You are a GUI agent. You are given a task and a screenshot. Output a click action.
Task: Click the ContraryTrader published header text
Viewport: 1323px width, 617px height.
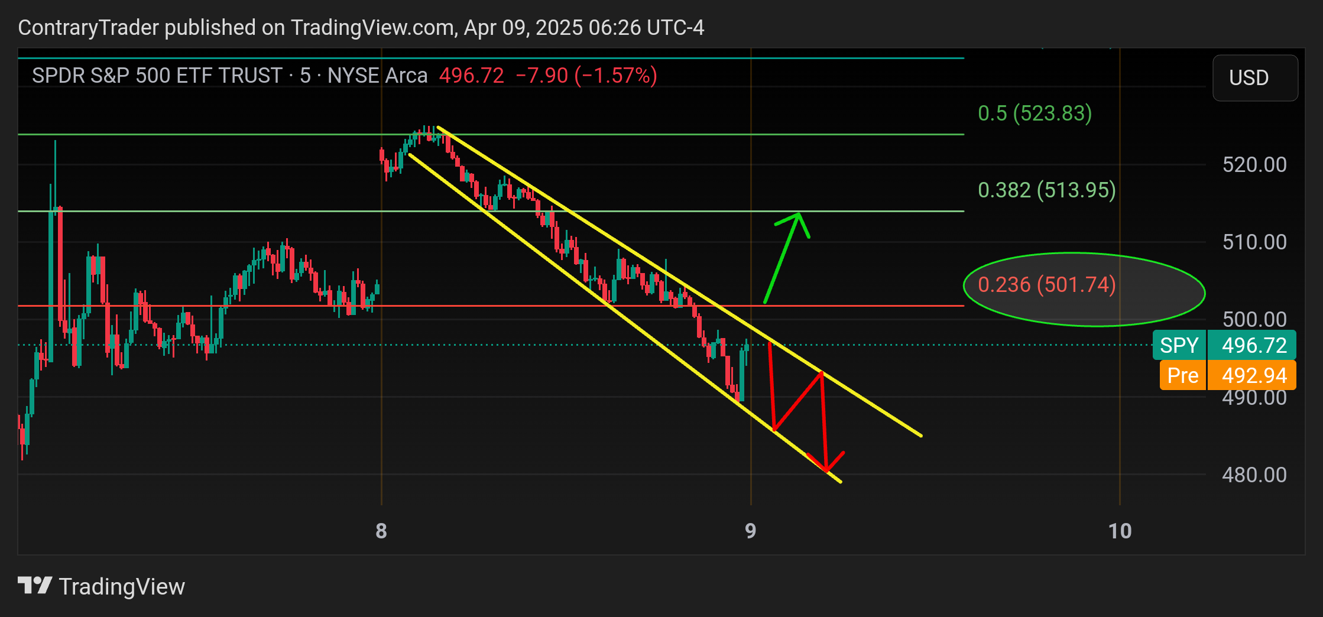pos(361,28)
